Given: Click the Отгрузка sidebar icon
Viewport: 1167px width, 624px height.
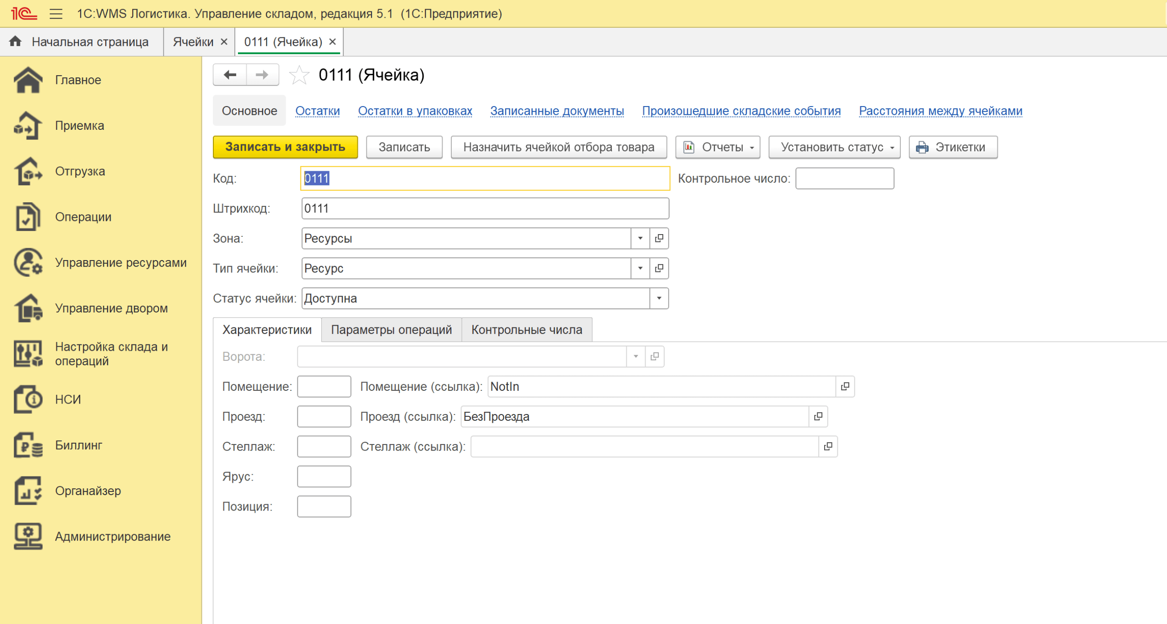Looking at the screenshot, I should [28, 171].
